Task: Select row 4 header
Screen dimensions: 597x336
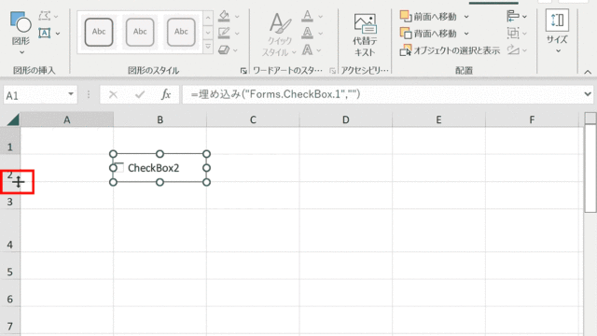Action: [10, 231]
